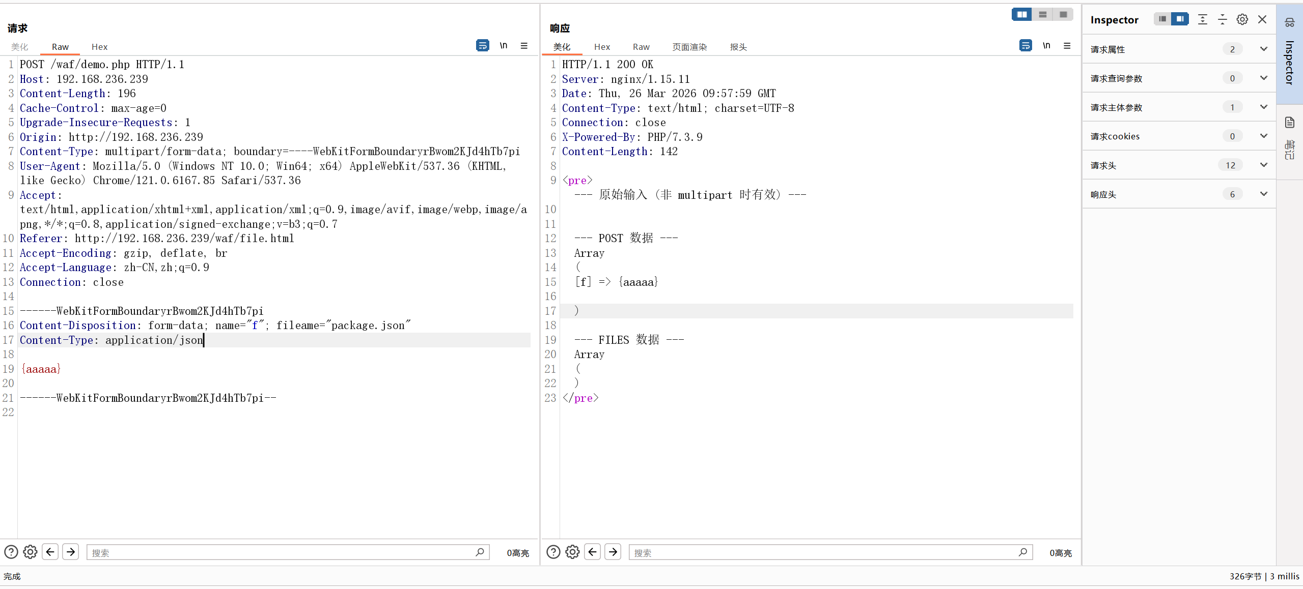Open 页面渲染 tab in response
1303x589 pixels.
point(689,47)
